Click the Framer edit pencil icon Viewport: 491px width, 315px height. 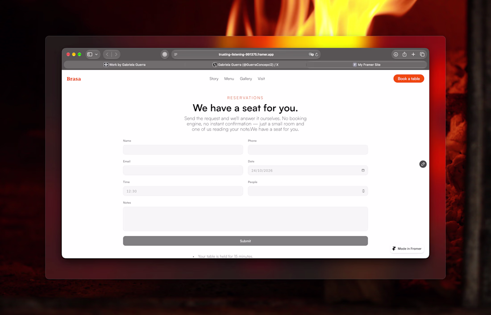423,164
